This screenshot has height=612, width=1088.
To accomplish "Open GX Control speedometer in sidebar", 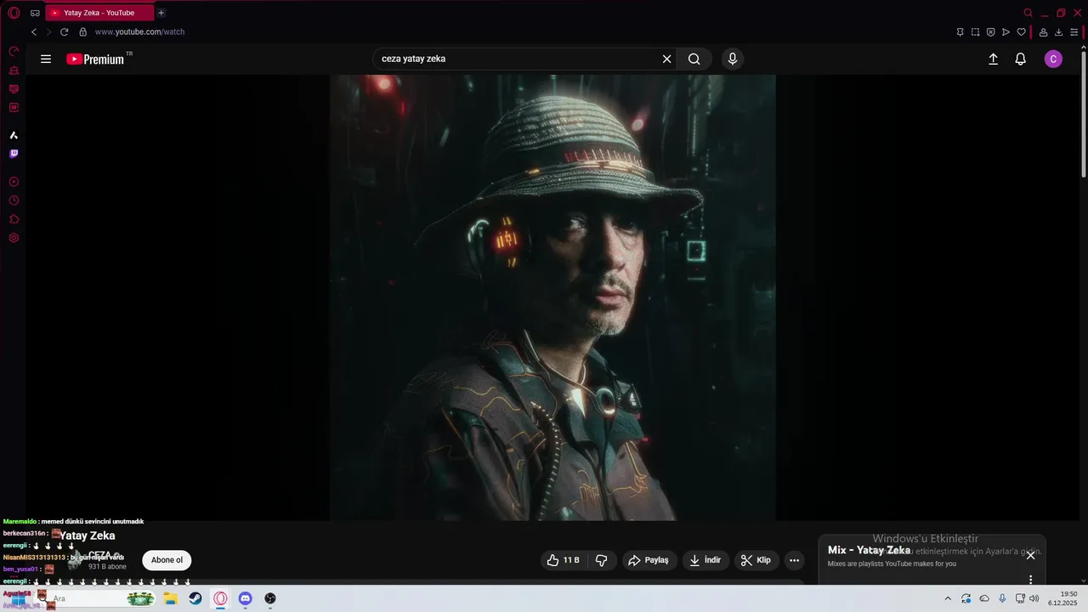I will click(14, 52).
